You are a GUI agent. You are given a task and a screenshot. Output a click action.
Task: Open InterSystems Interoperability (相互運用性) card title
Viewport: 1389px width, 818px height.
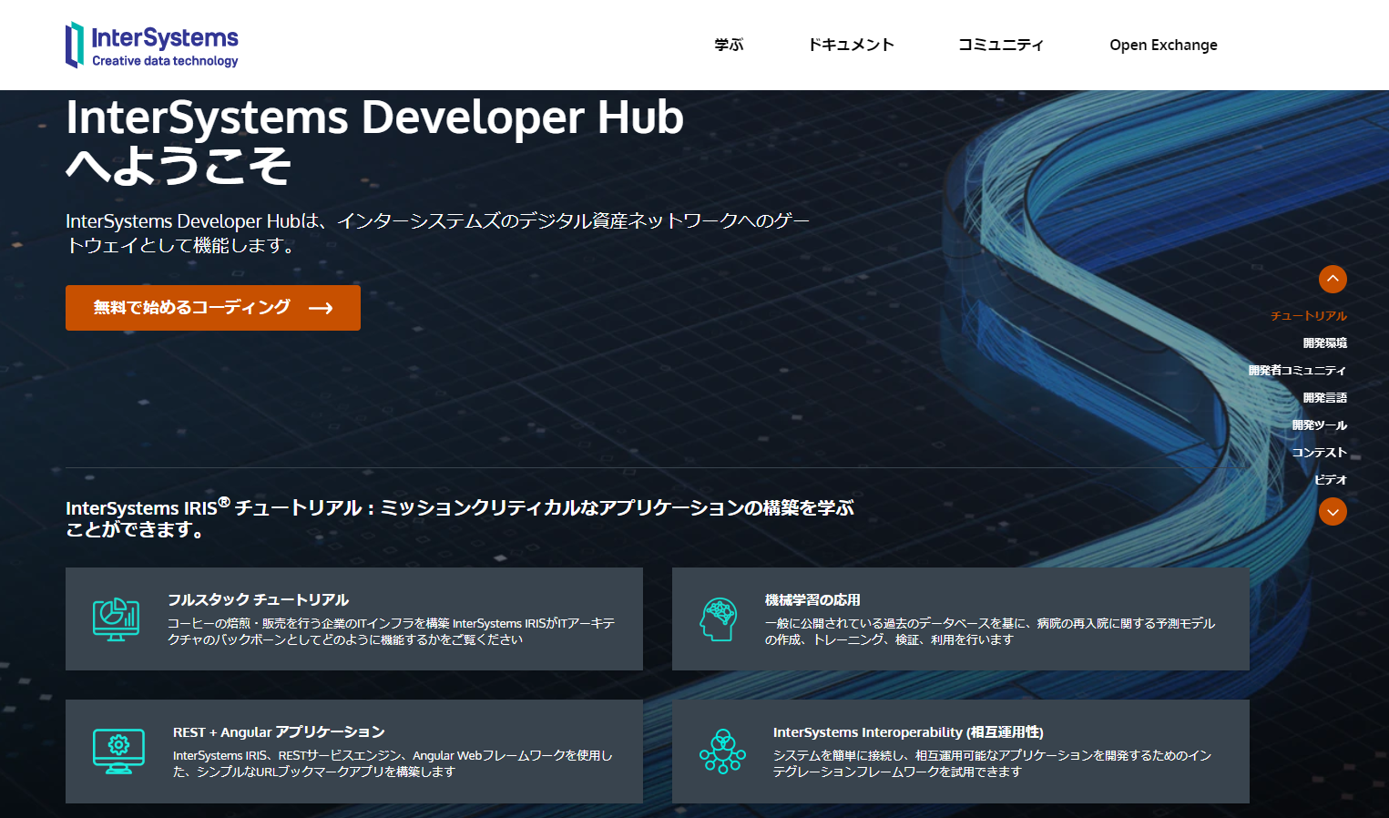tap(908, 731)
